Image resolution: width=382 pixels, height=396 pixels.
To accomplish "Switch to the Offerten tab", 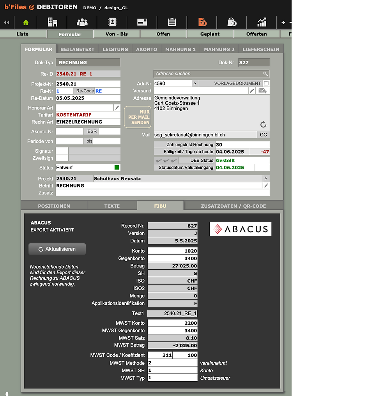I will pos(256,34).
